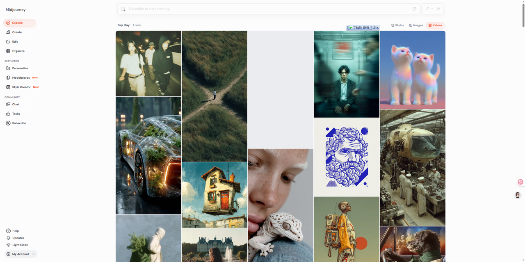Viewport: 525px width, 262px height.
Task: Toggle Light Mode theme
Action: point(20,245)
